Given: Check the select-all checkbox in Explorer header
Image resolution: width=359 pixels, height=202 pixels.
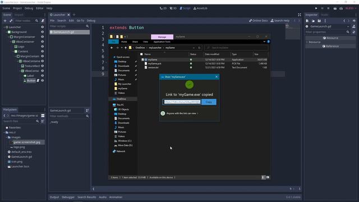Looking at the screenshot, I should click(141, 54).
